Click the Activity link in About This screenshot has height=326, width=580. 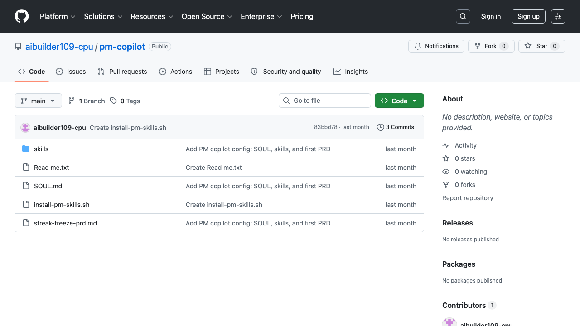(466, 145)
